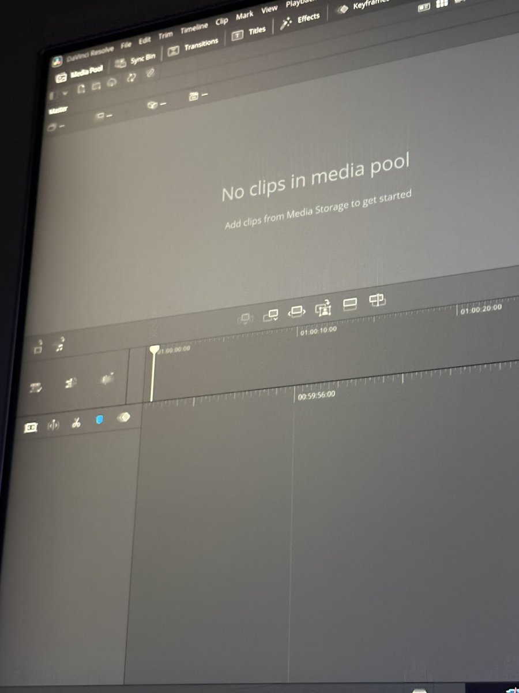Click the scissors Split Clip icon
This screenshot has width=519, height=693.
76,423
